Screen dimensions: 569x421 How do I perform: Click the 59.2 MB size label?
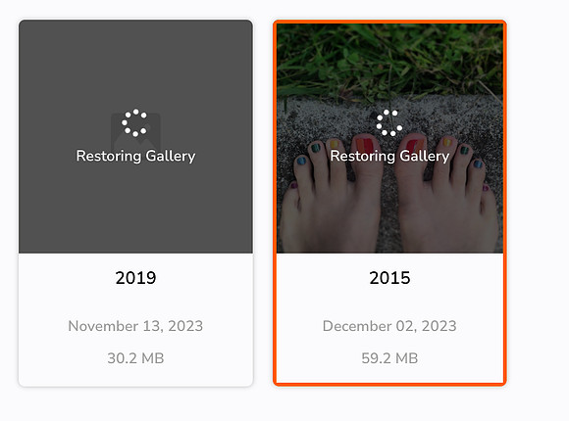coord(389,358)
